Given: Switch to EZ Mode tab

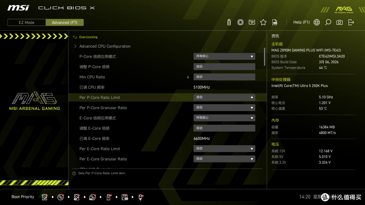Looking at the screenshot, I should (27, 23).
